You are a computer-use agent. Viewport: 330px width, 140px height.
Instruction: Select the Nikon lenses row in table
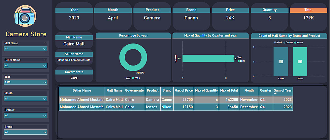[165, 107]
